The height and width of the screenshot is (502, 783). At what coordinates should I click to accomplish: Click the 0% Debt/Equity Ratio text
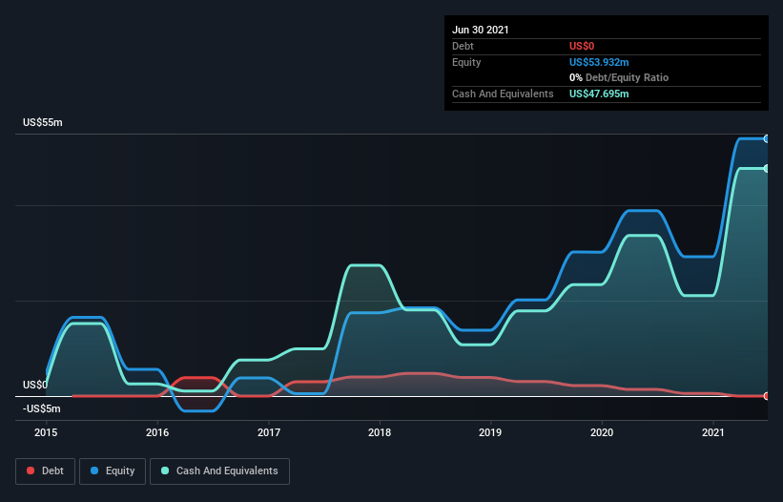(x=619, y=77)
